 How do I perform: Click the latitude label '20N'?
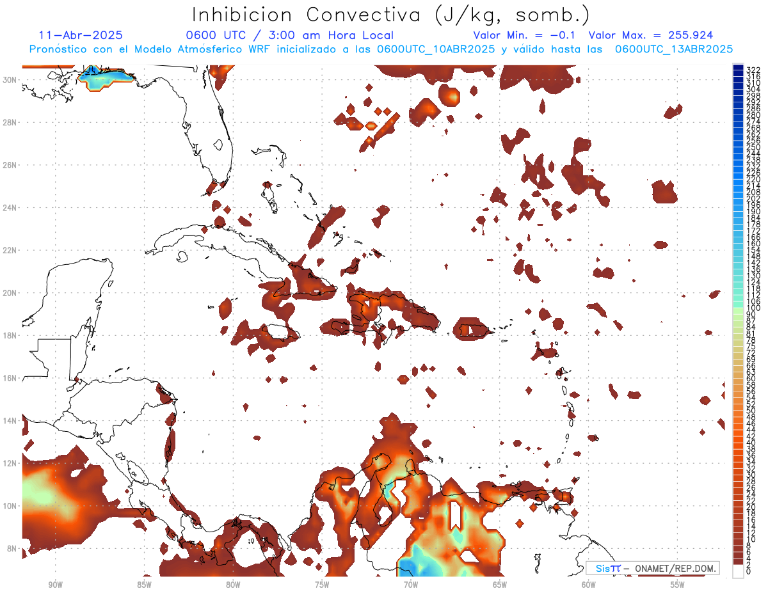tap(11, 293)
